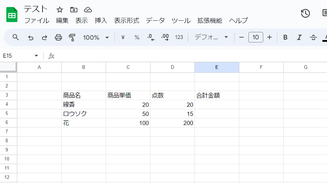Check the cloud save status icon
The image size is (327, 183).
[88, 9]
